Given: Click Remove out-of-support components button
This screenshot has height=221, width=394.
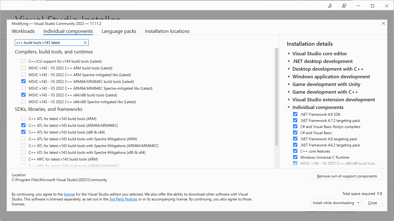Looking at the screenshot, I should click(x=347, y=176).
